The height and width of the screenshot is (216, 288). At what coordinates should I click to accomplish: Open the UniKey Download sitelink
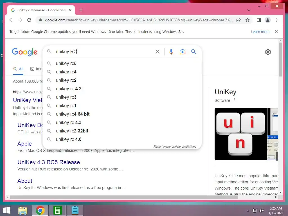click(x=30, y=125)
